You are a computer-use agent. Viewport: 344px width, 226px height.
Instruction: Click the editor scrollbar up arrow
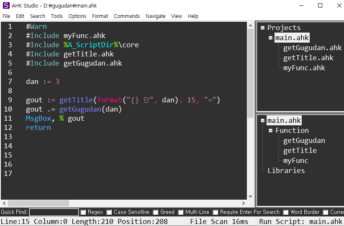(x=250, y=25)
